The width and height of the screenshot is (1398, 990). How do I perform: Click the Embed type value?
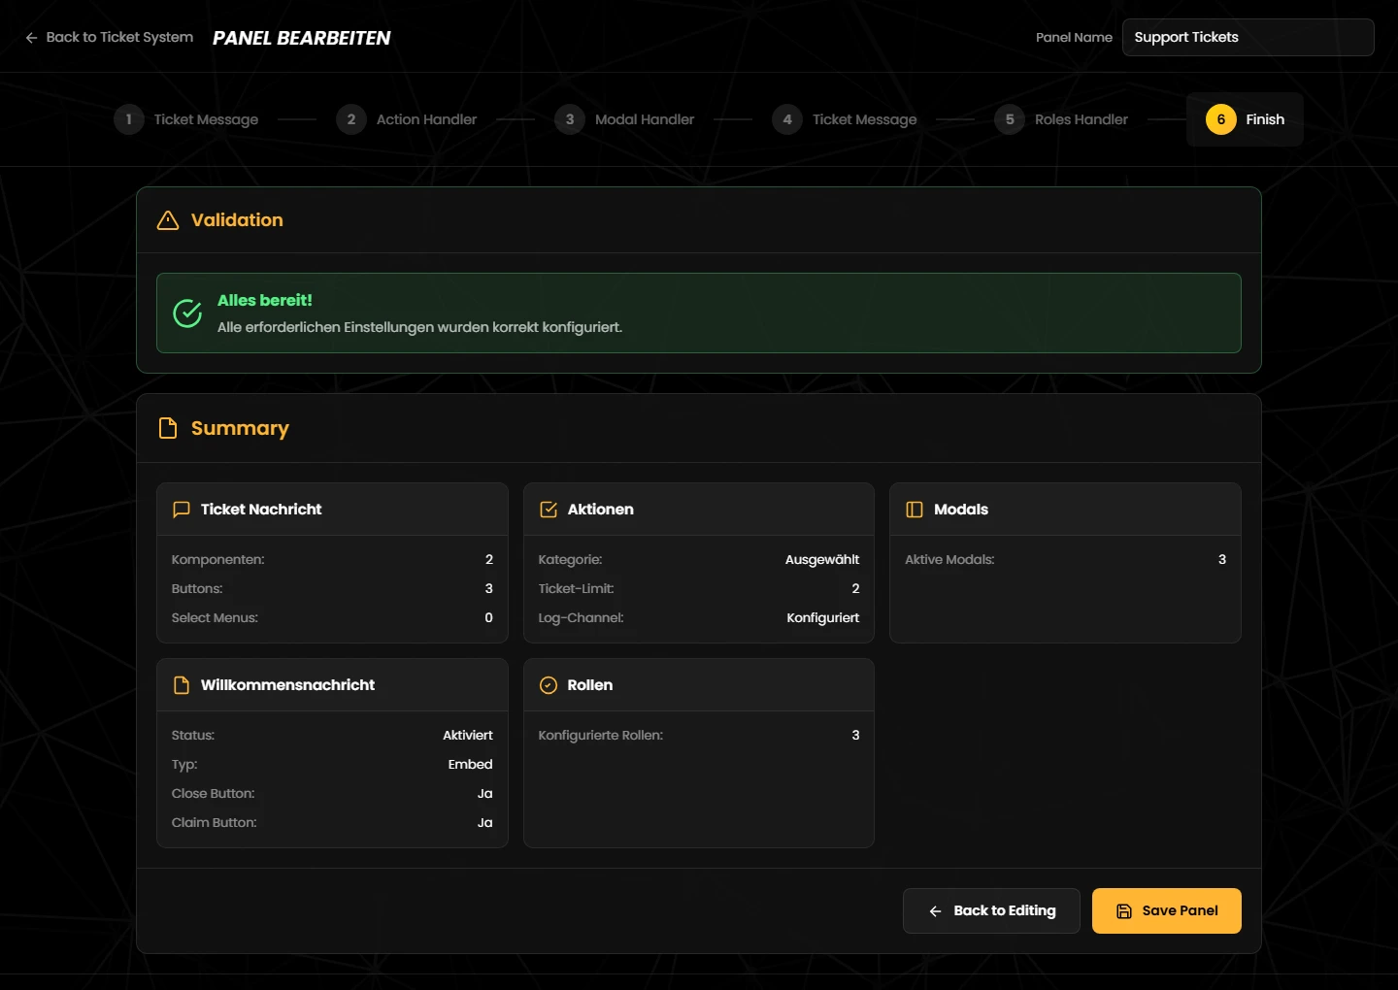(x=471, y=765)
